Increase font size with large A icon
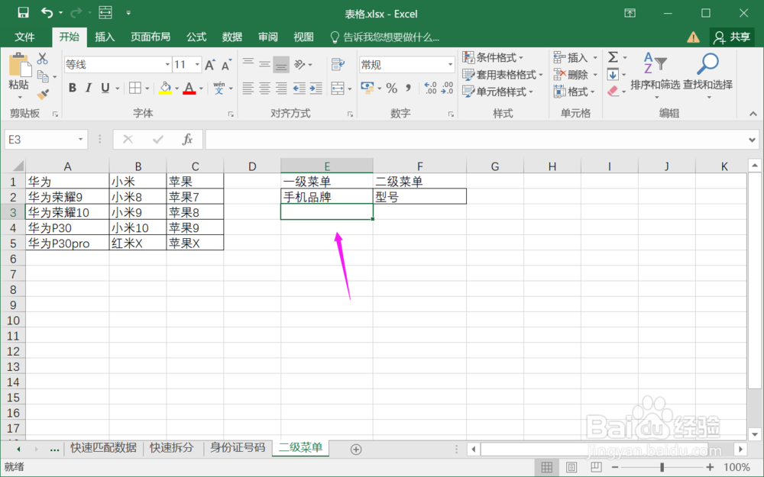 click(x=209, y=65)
